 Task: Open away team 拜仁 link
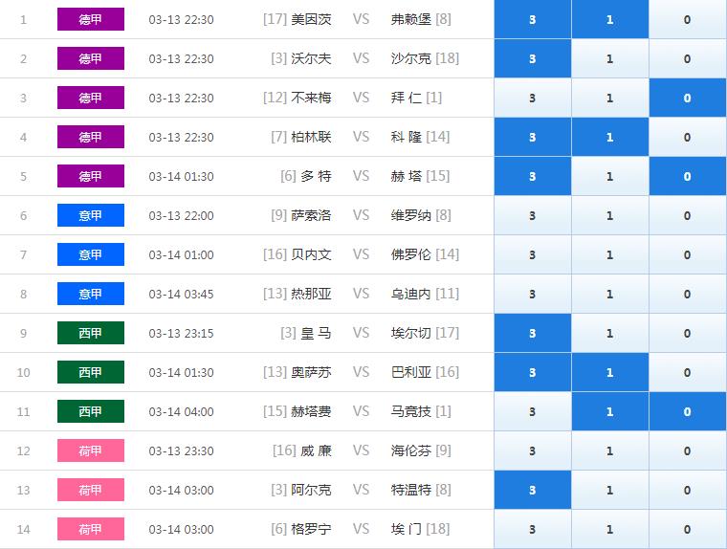[407, 98]
